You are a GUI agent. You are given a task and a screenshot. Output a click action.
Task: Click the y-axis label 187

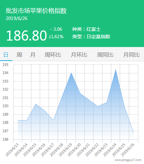pos(5,131)
